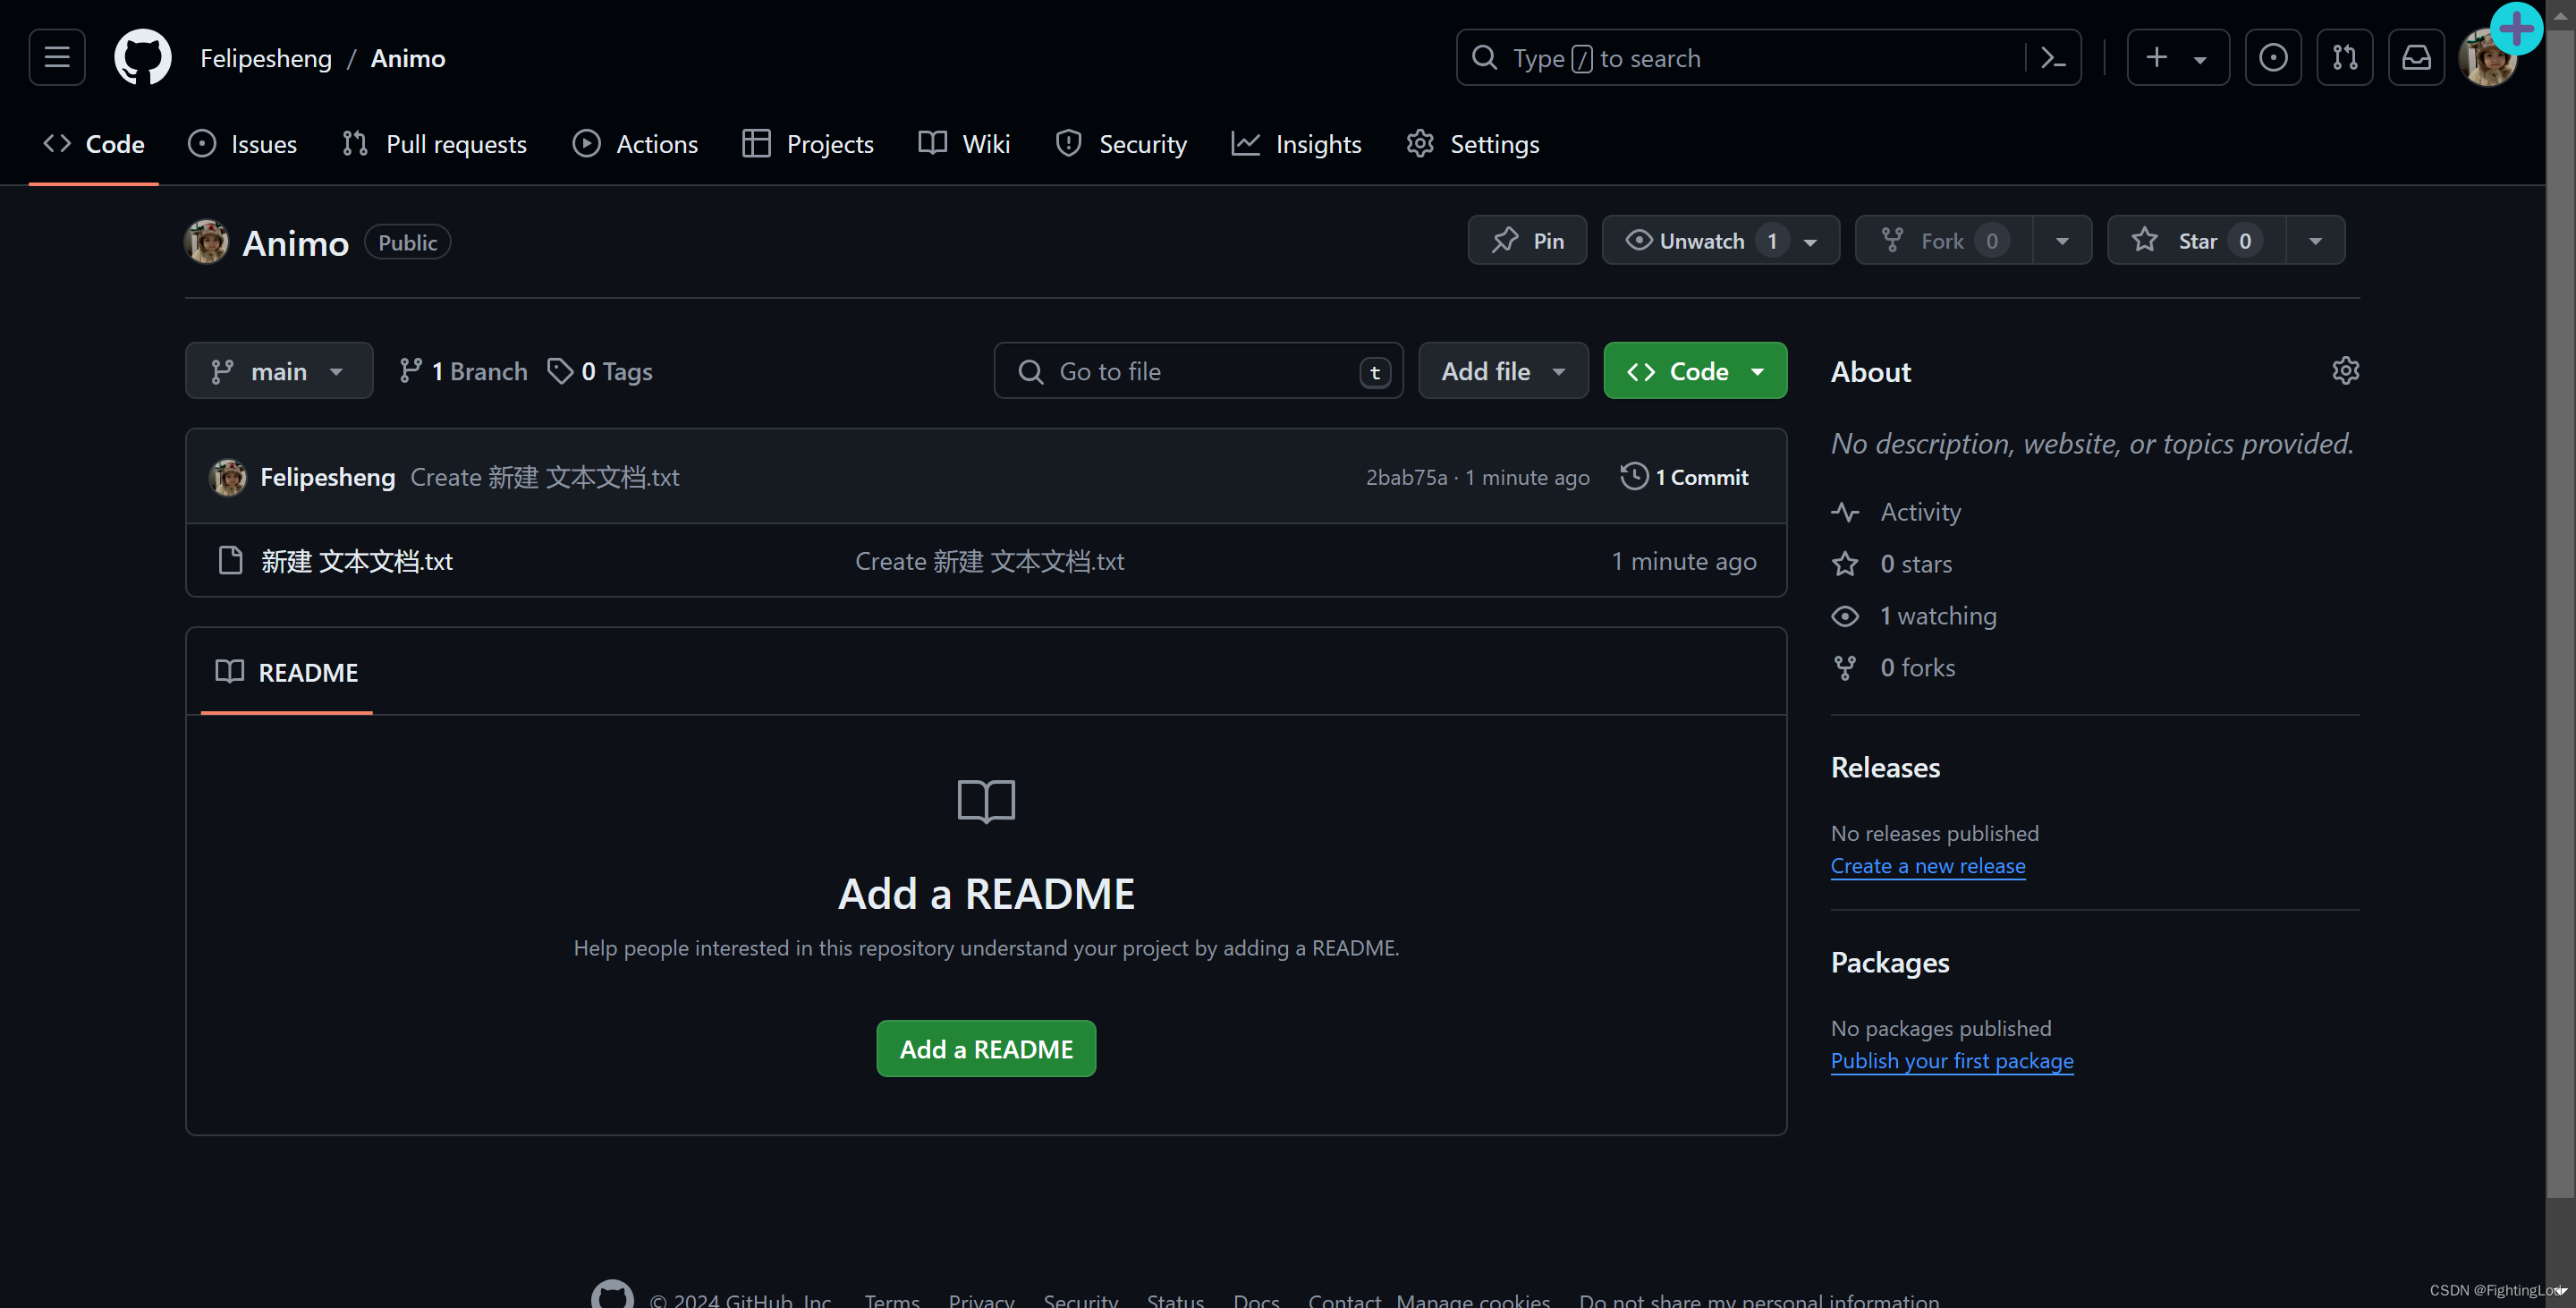Click the Activity pulse icon
Image resolution: width=2576 pixels, height=1308 pixels.
click(x=1845, y=512)
